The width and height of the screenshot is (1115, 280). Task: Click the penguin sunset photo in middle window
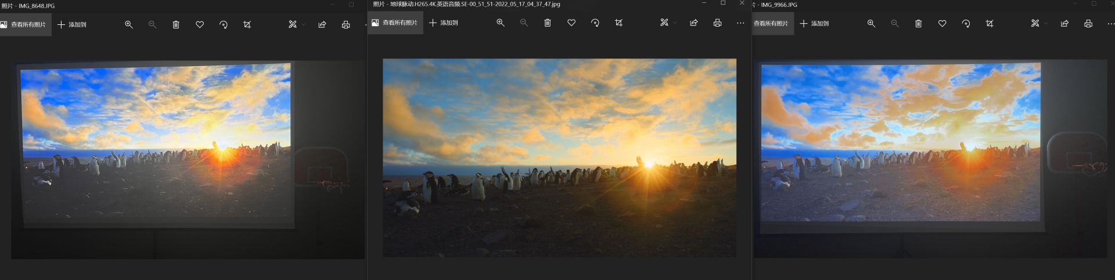click(x=559, y=158)
